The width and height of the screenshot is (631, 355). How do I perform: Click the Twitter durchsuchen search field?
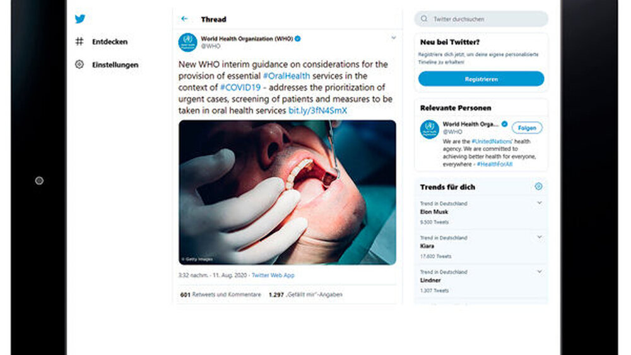pos(486,19)
